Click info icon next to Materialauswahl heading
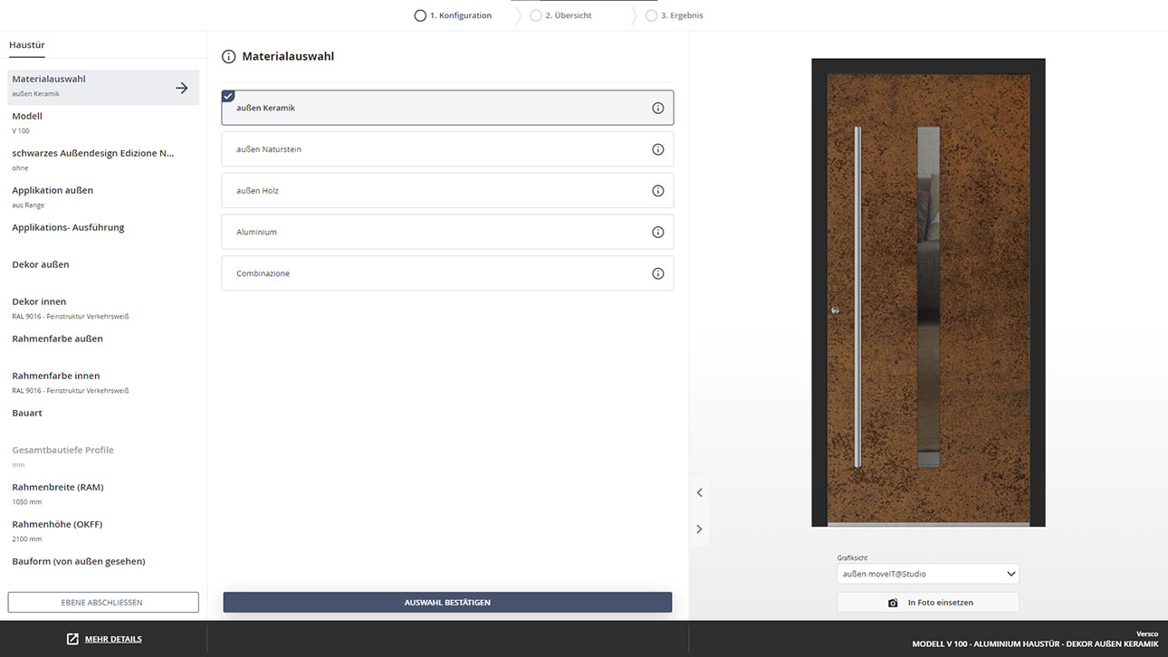 [229, 57]
